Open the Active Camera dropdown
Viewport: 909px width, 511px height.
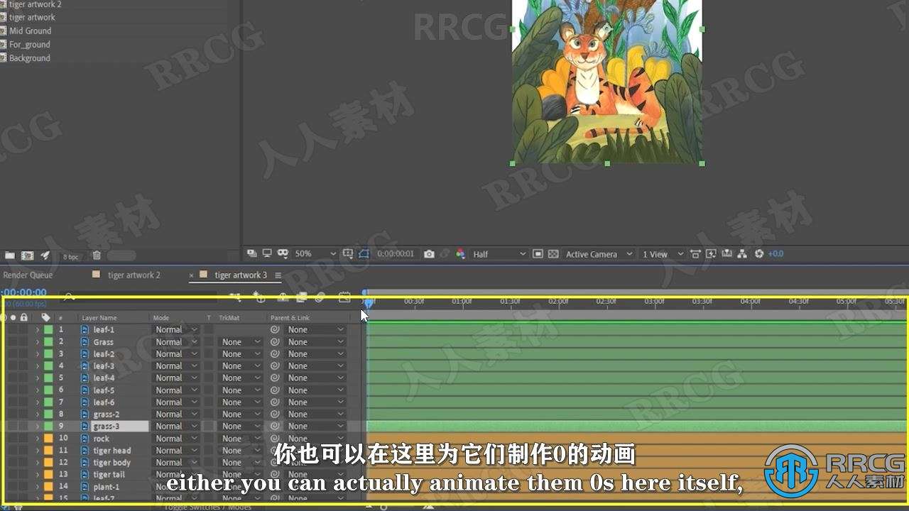(599, 253)
